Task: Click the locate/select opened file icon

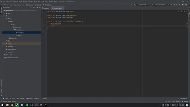Action: [x=31, y=7]
